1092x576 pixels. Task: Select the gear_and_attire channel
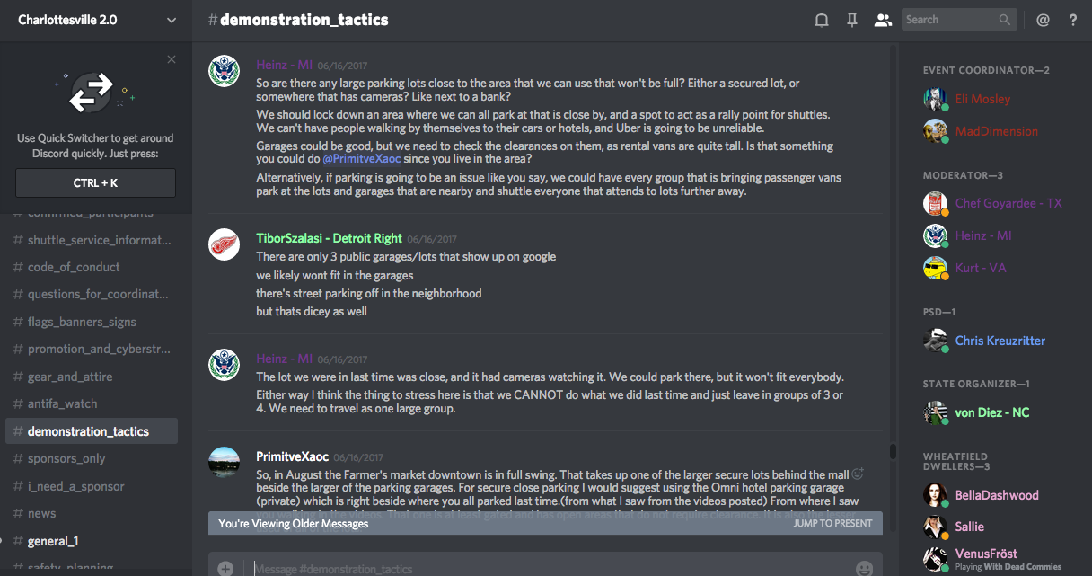(x=69, y=377)
